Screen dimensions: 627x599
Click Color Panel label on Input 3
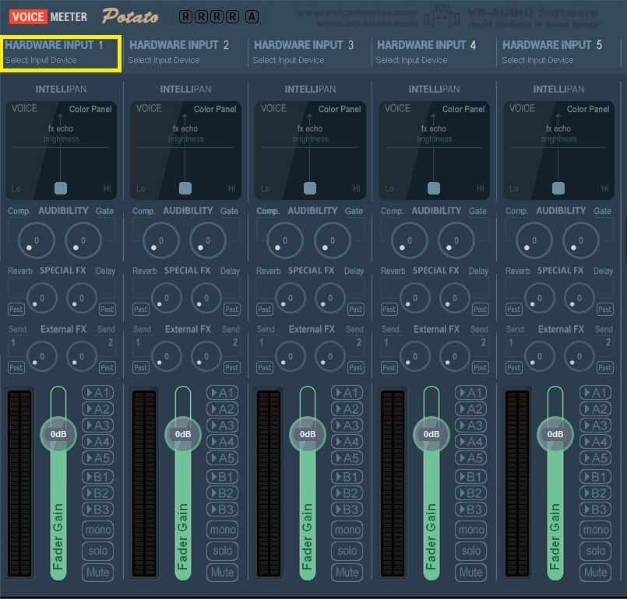[x=340, y=109]
